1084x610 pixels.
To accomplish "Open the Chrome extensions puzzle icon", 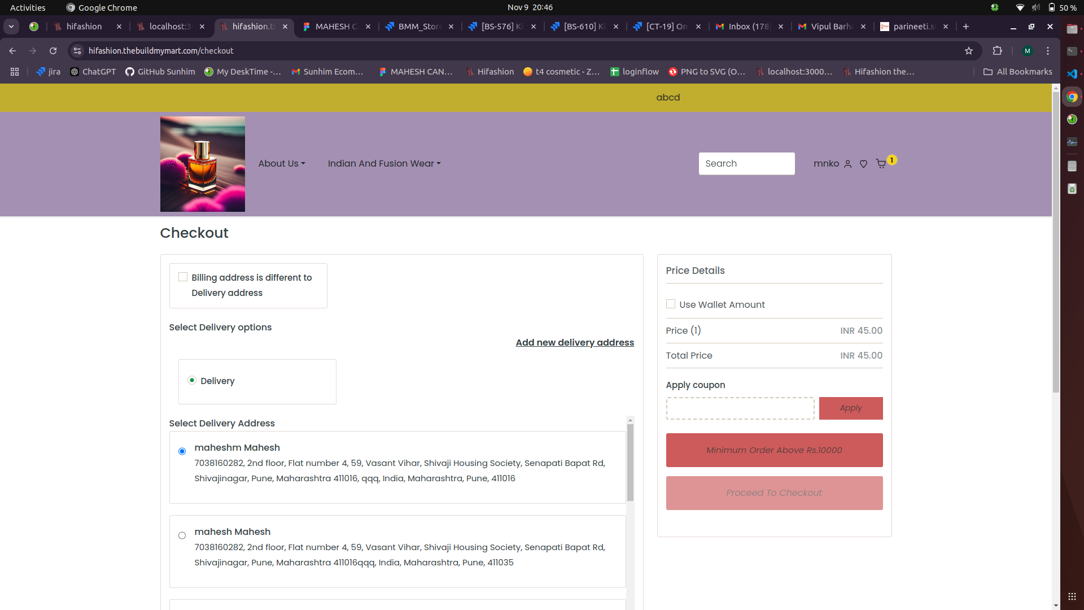I will 998,51.
